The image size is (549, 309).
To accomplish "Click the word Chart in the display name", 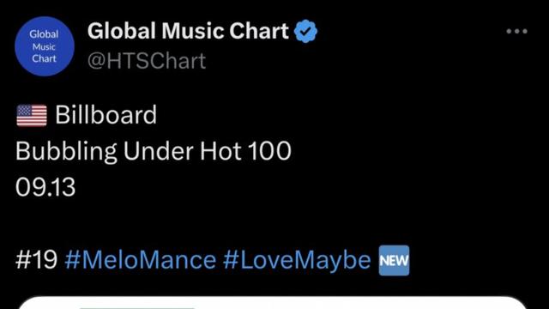I will [259, 31].
